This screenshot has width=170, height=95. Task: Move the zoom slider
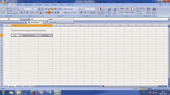coord(161,89)
